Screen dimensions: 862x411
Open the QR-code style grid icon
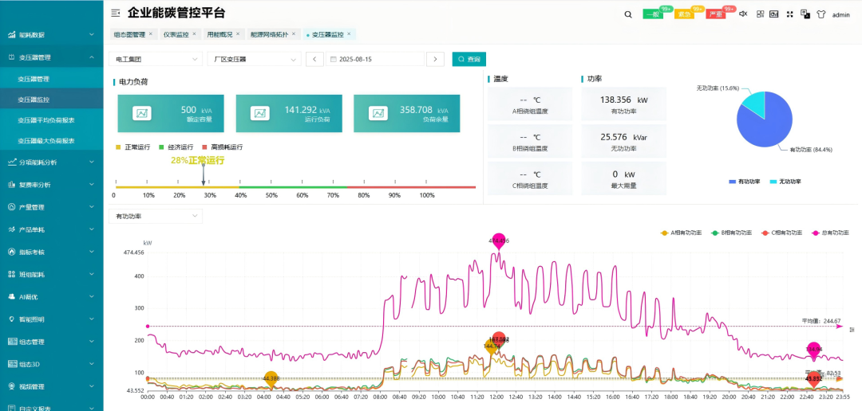tap(760, 14)
